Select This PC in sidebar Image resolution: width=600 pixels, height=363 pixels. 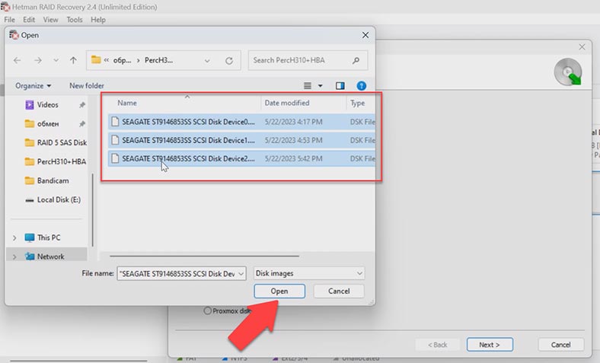coord(49,237)
